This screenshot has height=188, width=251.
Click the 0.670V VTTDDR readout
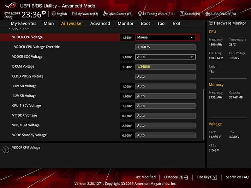[x=127, y=116]
